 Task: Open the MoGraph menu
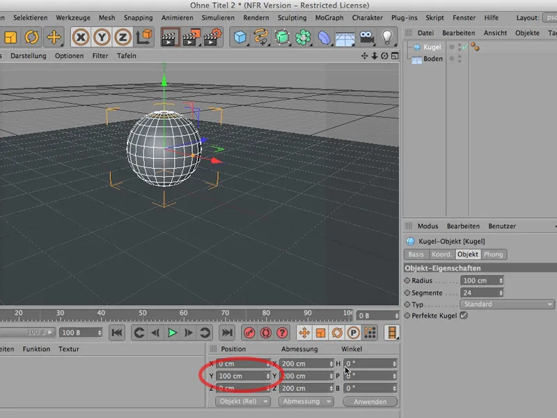[329, 18]
